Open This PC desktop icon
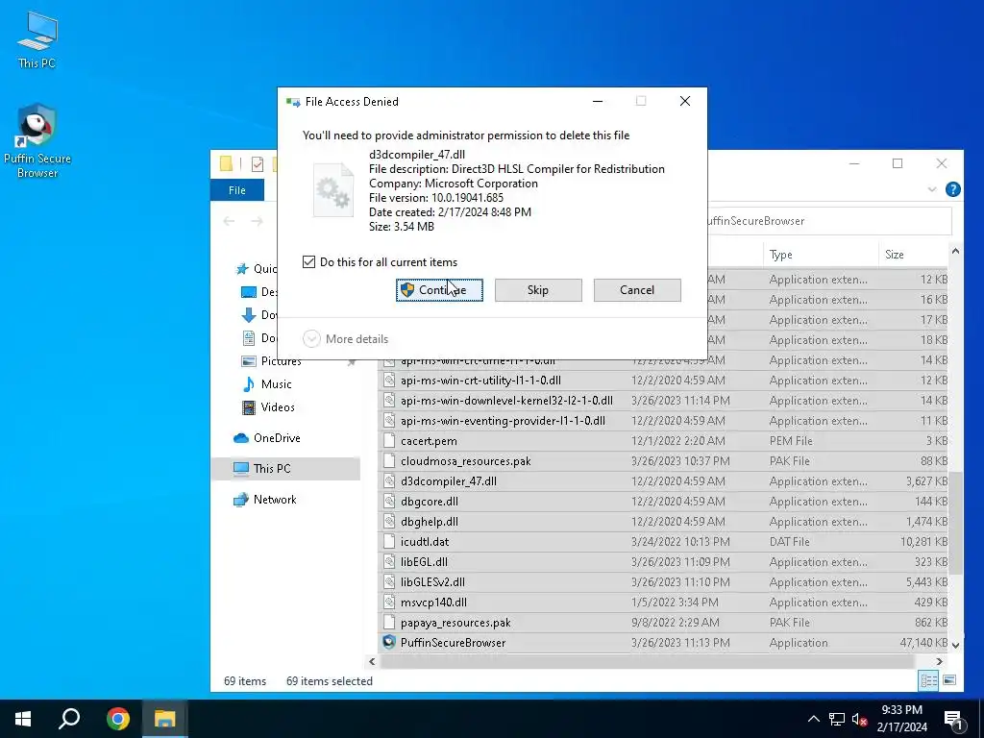The image size is (984, 738). 37,39
